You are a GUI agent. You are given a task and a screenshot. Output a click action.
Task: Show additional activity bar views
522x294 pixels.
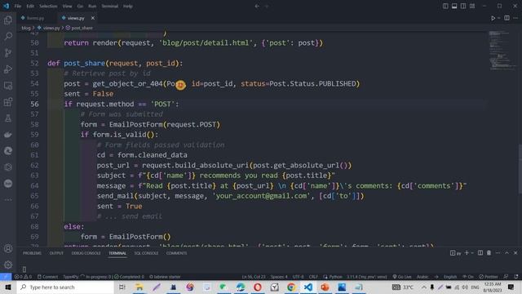(x=8, y=199)
